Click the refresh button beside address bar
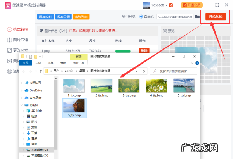The width and height of the screenshot is (233, 159). tap(144, 71)
